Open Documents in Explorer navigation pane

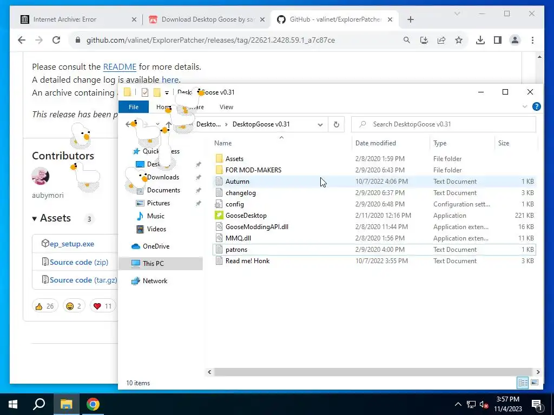pyautogui.click(x=163, y=190)
